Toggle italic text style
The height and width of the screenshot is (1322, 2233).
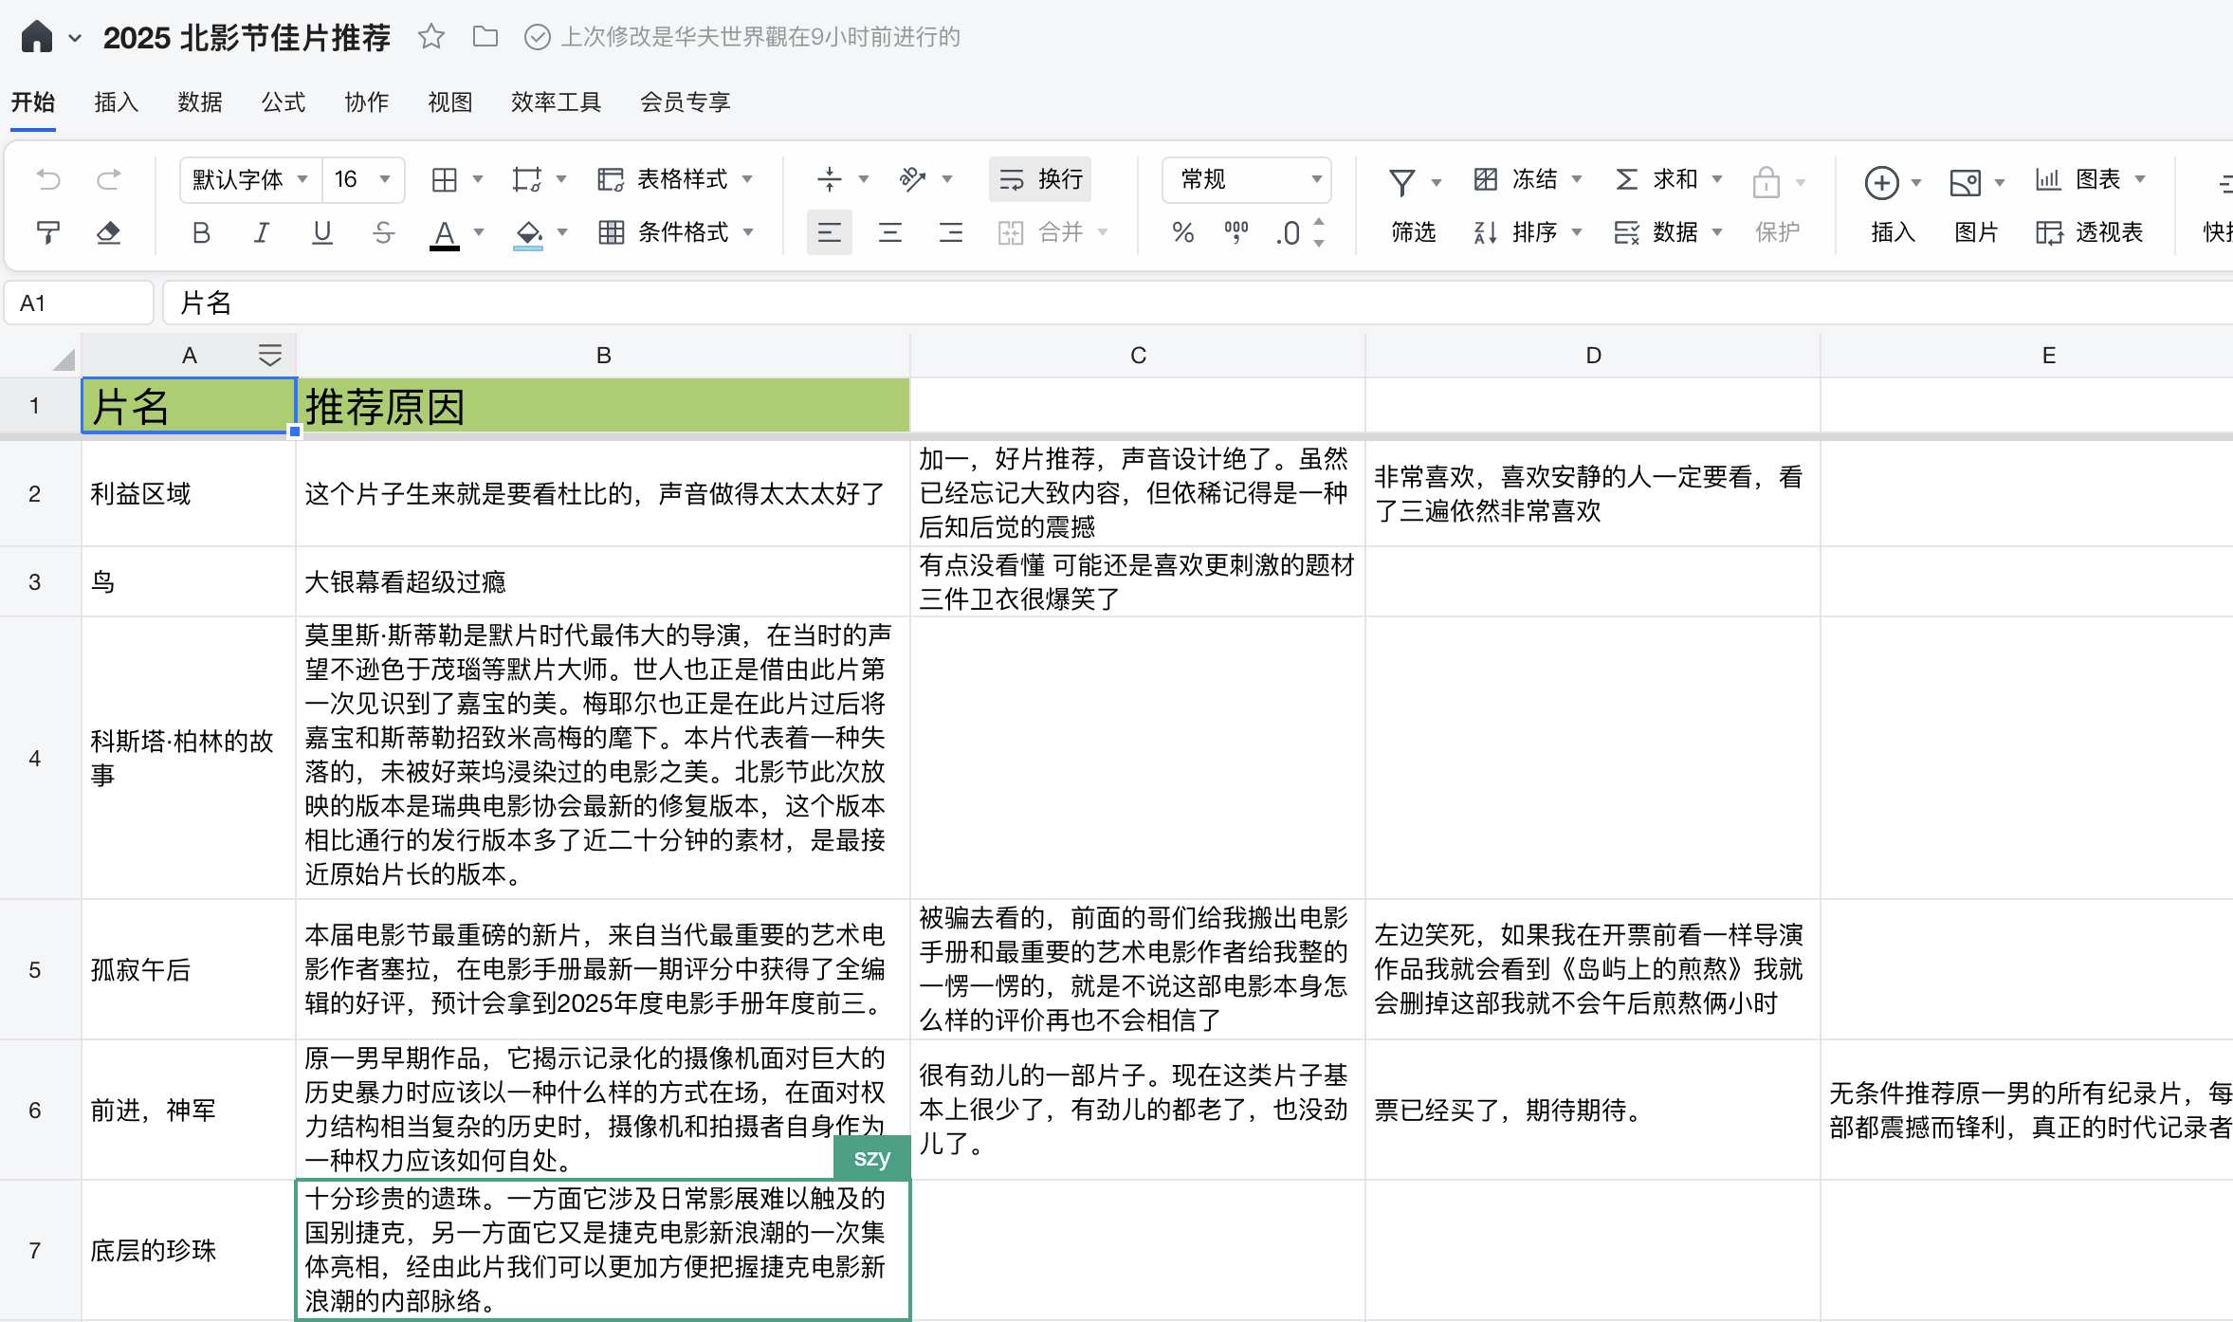click(262, 232)
